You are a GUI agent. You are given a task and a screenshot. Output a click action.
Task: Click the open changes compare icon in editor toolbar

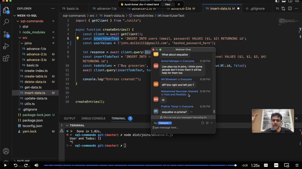[x=283, y=9]
